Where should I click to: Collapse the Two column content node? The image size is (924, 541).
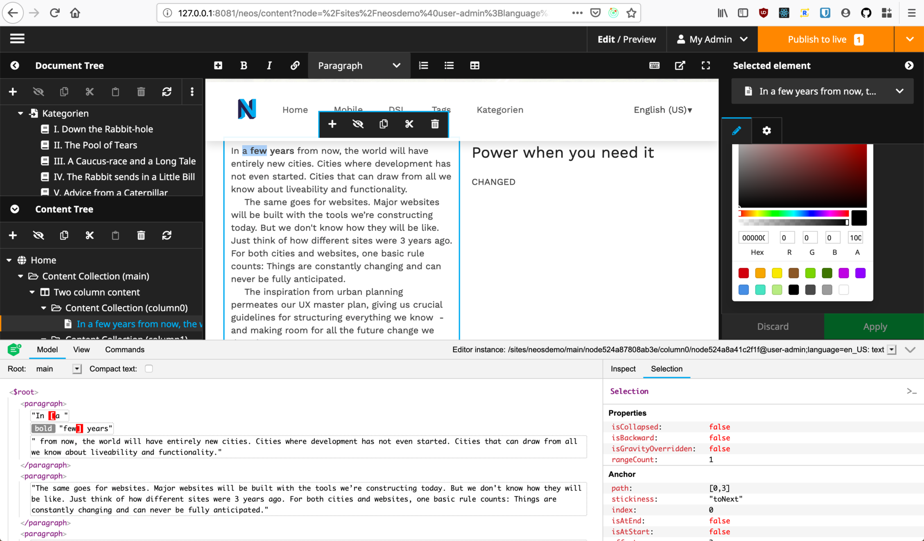click(32, 292)
